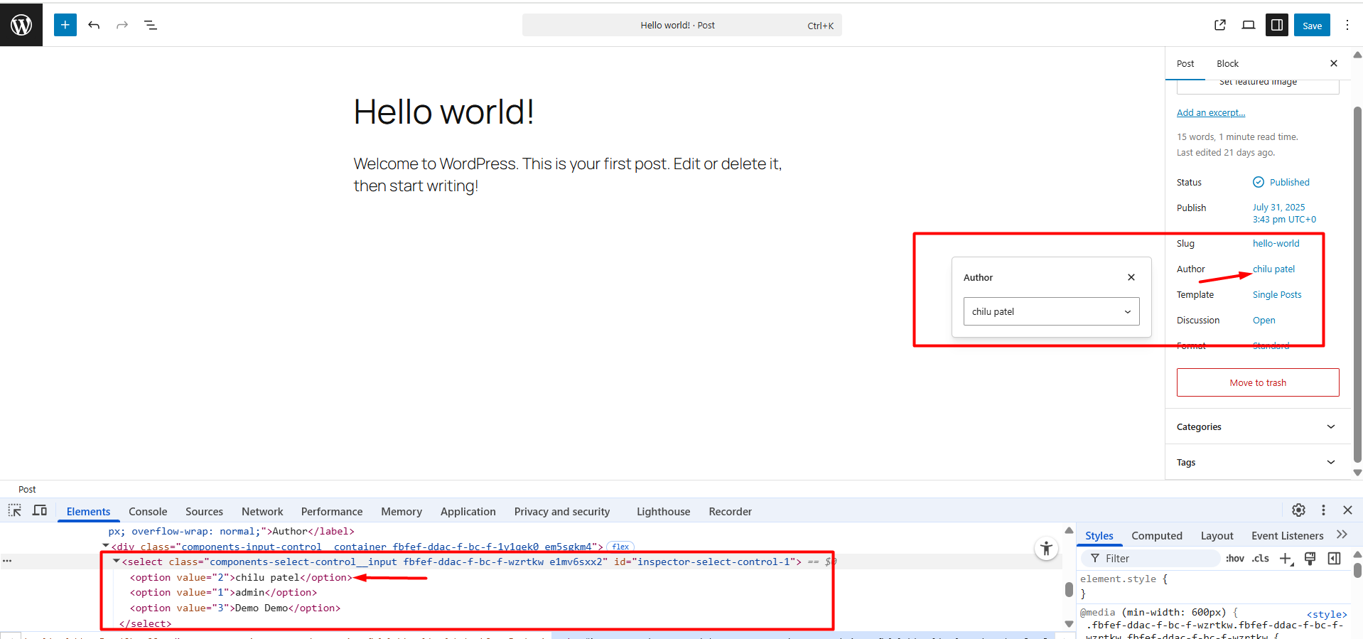Collapse the components-input-control div node
The width and height of the screenshot is (1363, 639).
coord(106,547)
